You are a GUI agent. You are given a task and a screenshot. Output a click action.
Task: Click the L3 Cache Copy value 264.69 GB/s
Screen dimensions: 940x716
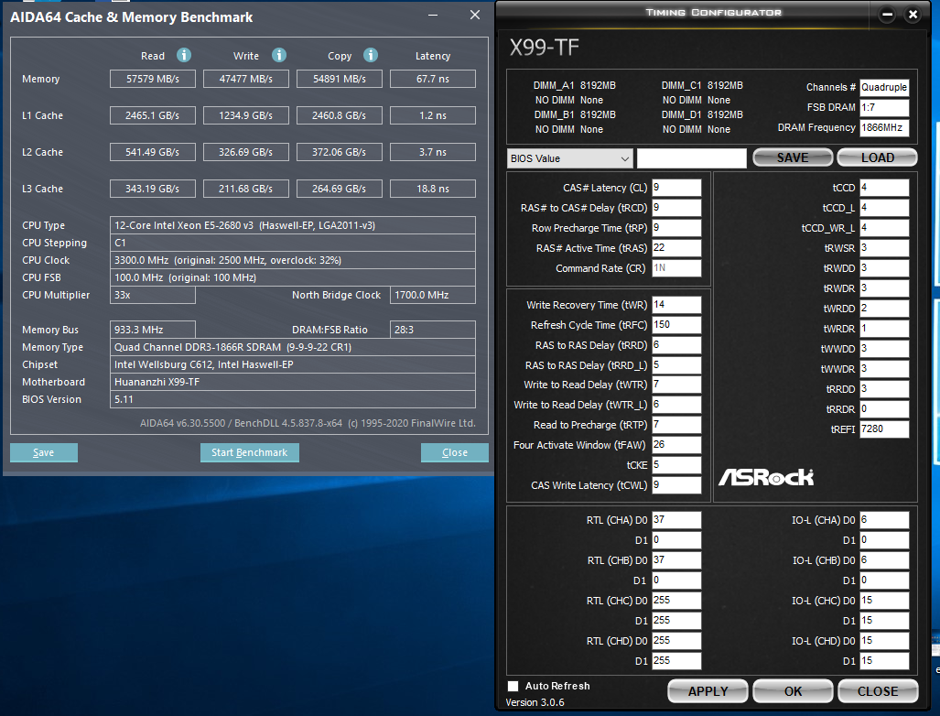pyautogui.click(x=340, y=189)
